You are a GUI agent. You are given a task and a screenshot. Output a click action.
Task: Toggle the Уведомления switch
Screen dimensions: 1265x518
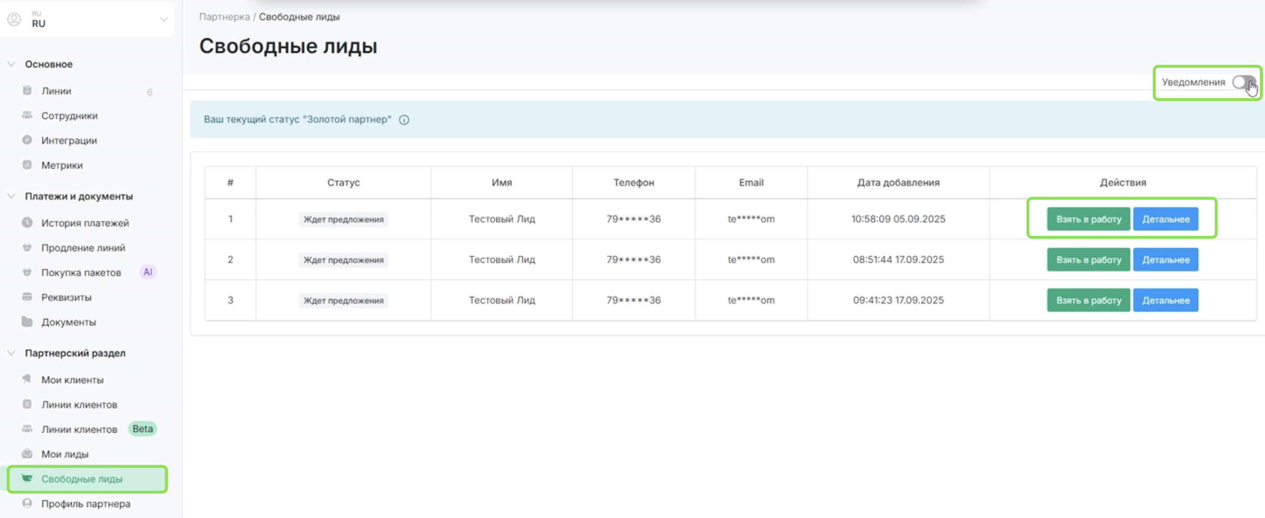1243,83
